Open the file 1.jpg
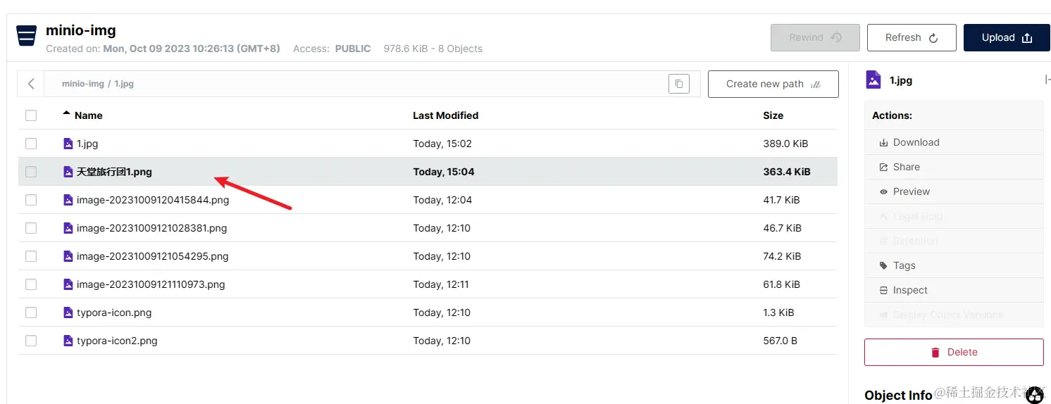Image resolution: width=1051 pixels, height=404 pixels. [87, 144]
